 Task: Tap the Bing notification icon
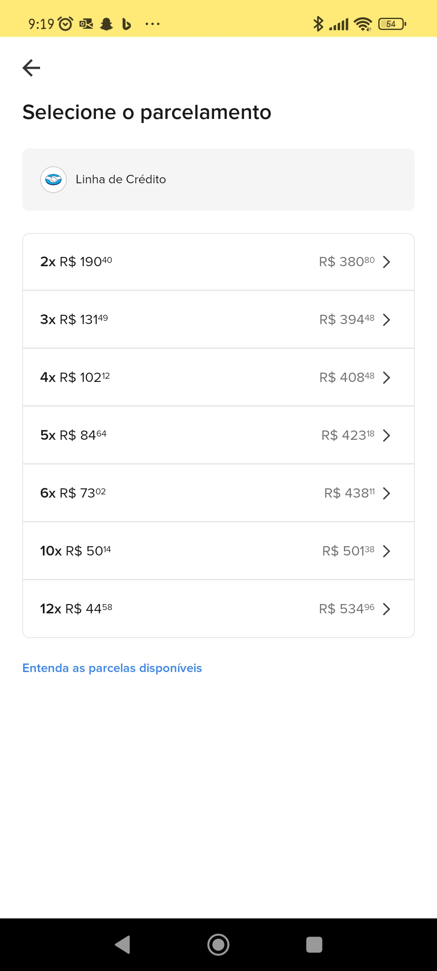[x=127, y=24]
